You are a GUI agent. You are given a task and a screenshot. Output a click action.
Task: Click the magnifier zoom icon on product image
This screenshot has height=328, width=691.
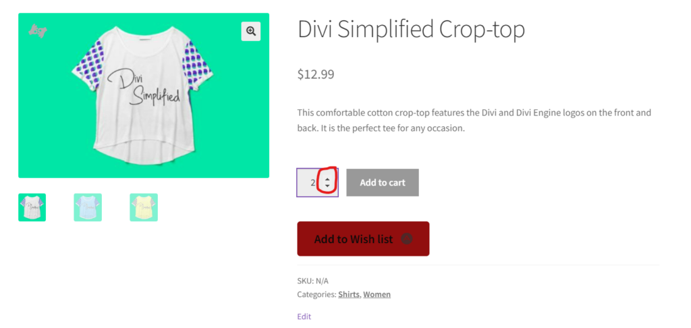point(251,31)
